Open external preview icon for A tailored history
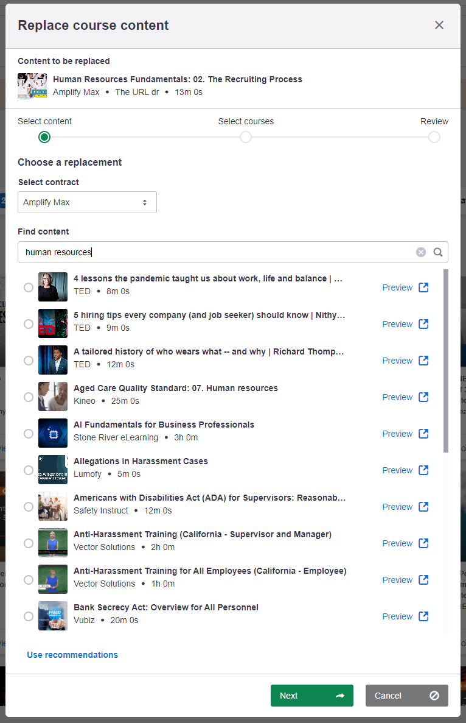 (x=423, y=360)
